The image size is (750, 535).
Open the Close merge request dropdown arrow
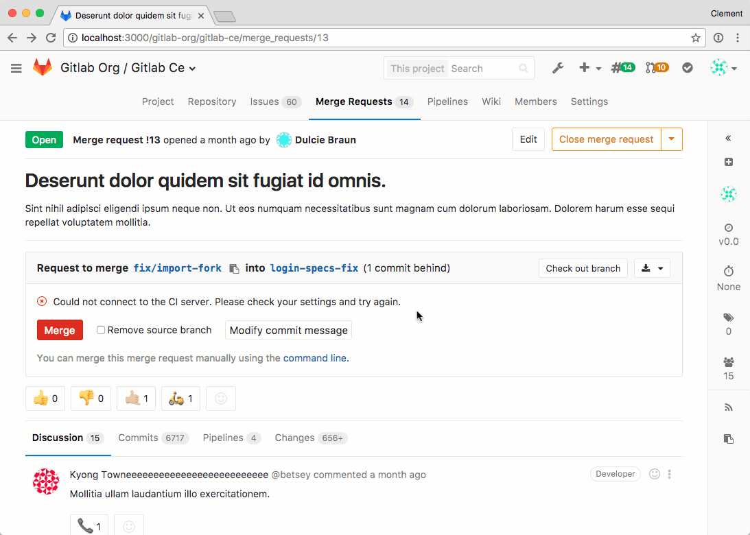(x=670, y=139)
